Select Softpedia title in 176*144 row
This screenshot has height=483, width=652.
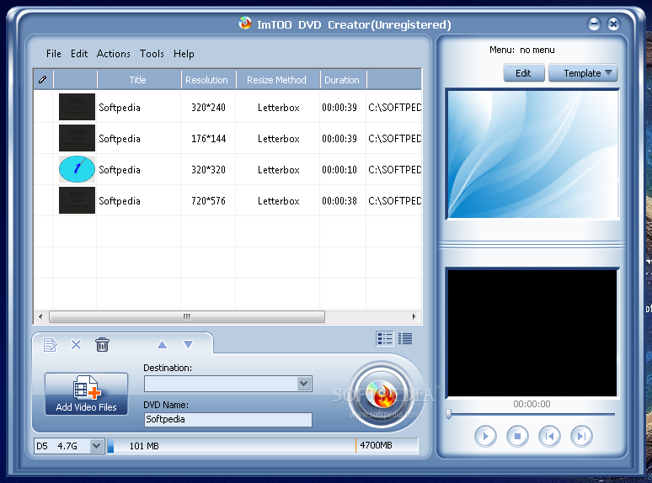coord(120,139)
